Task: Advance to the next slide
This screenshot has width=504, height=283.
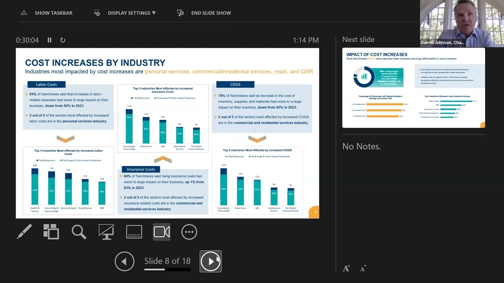Action: tap(211, 261)
